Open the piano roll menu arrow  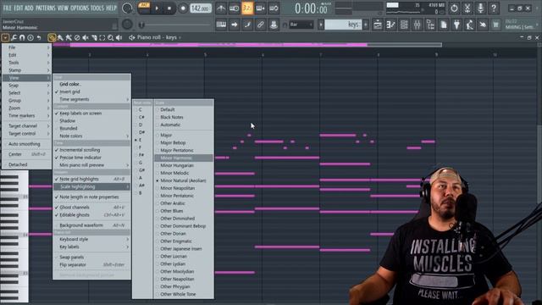click(5, 37)
